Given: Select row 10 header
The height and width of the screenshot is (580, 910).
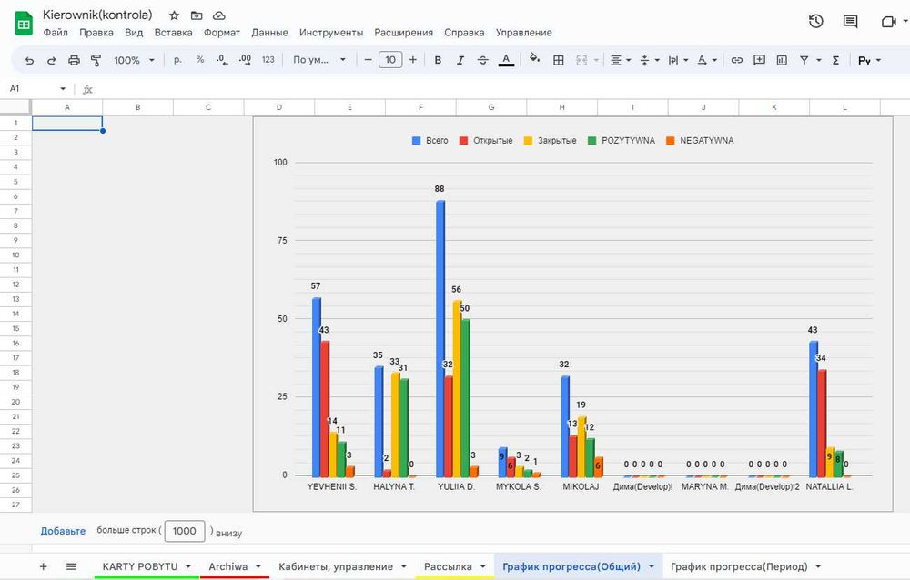Looking at the screenshot, I should 15,255.
